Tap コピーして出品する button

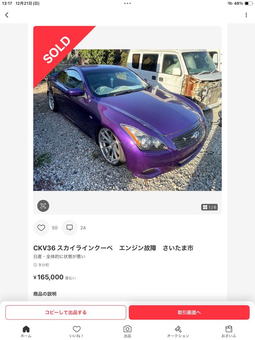[x=66, y=313]
